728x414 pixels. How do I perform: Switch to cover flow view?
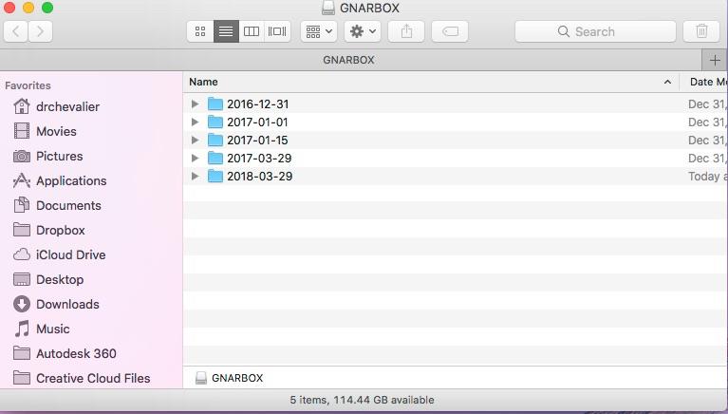click(x=277, y=31)
